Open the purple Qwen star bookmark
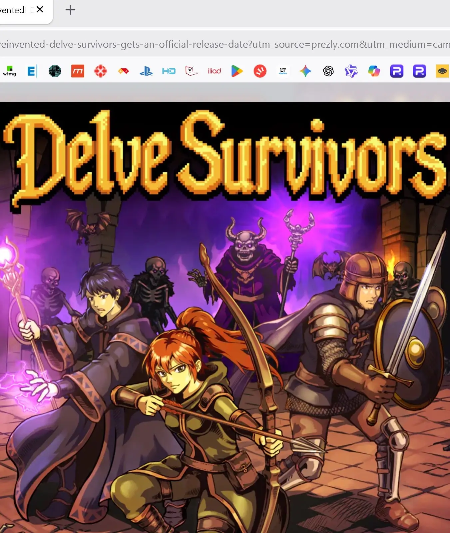This screenshot has height=533, width=450. 351,71
